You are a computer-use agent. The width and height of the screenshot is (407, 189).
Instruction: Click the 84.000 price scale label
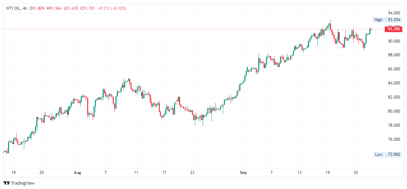coord(394,83)
